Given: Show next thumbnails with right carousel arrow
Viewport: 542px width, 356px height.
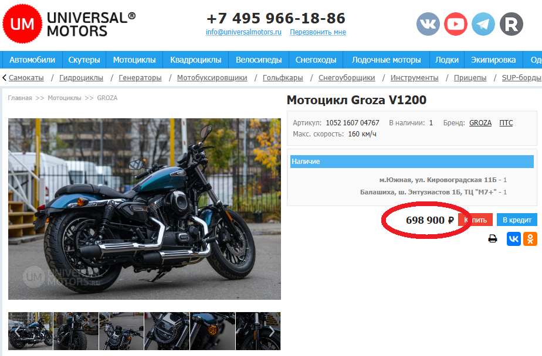Looking at the screenshot, I should pyautogui.click(x=272, y=331).
